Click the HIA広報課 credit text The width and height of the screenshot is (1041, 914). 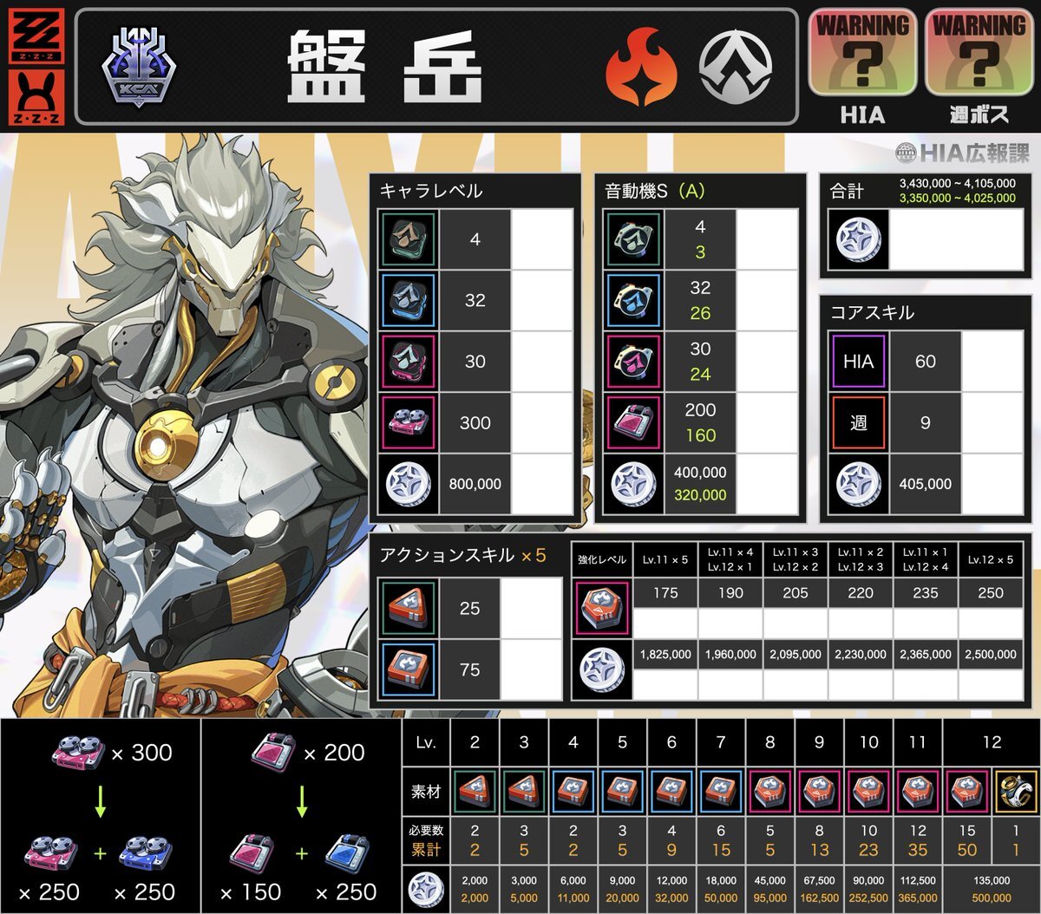point(963,153)
